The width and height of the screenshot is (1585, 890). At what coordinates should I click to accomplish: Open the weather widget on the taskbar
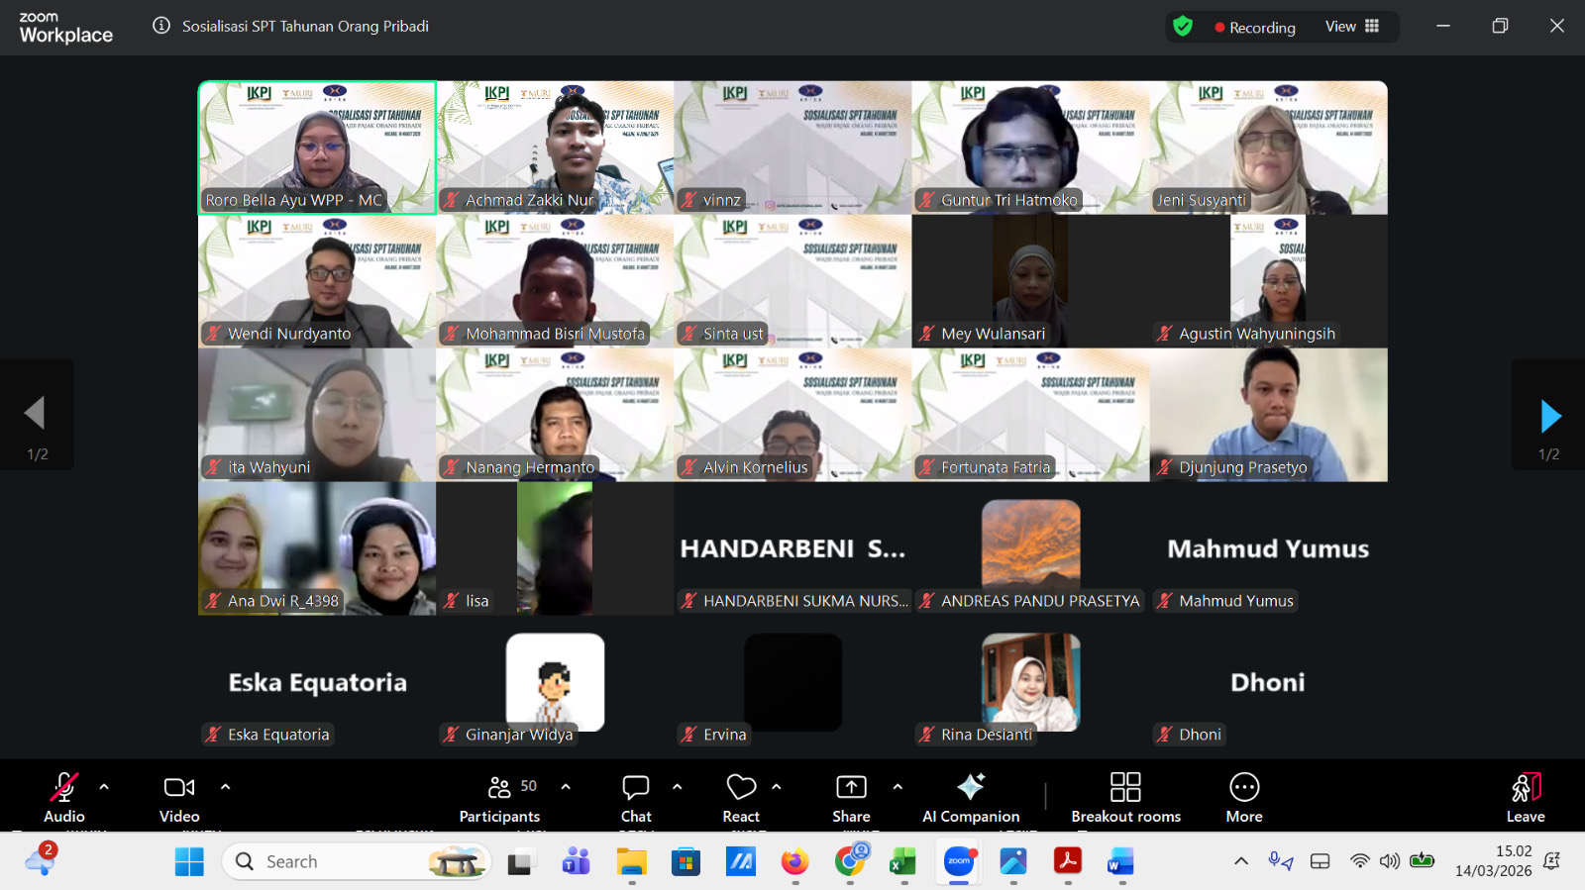42,858
